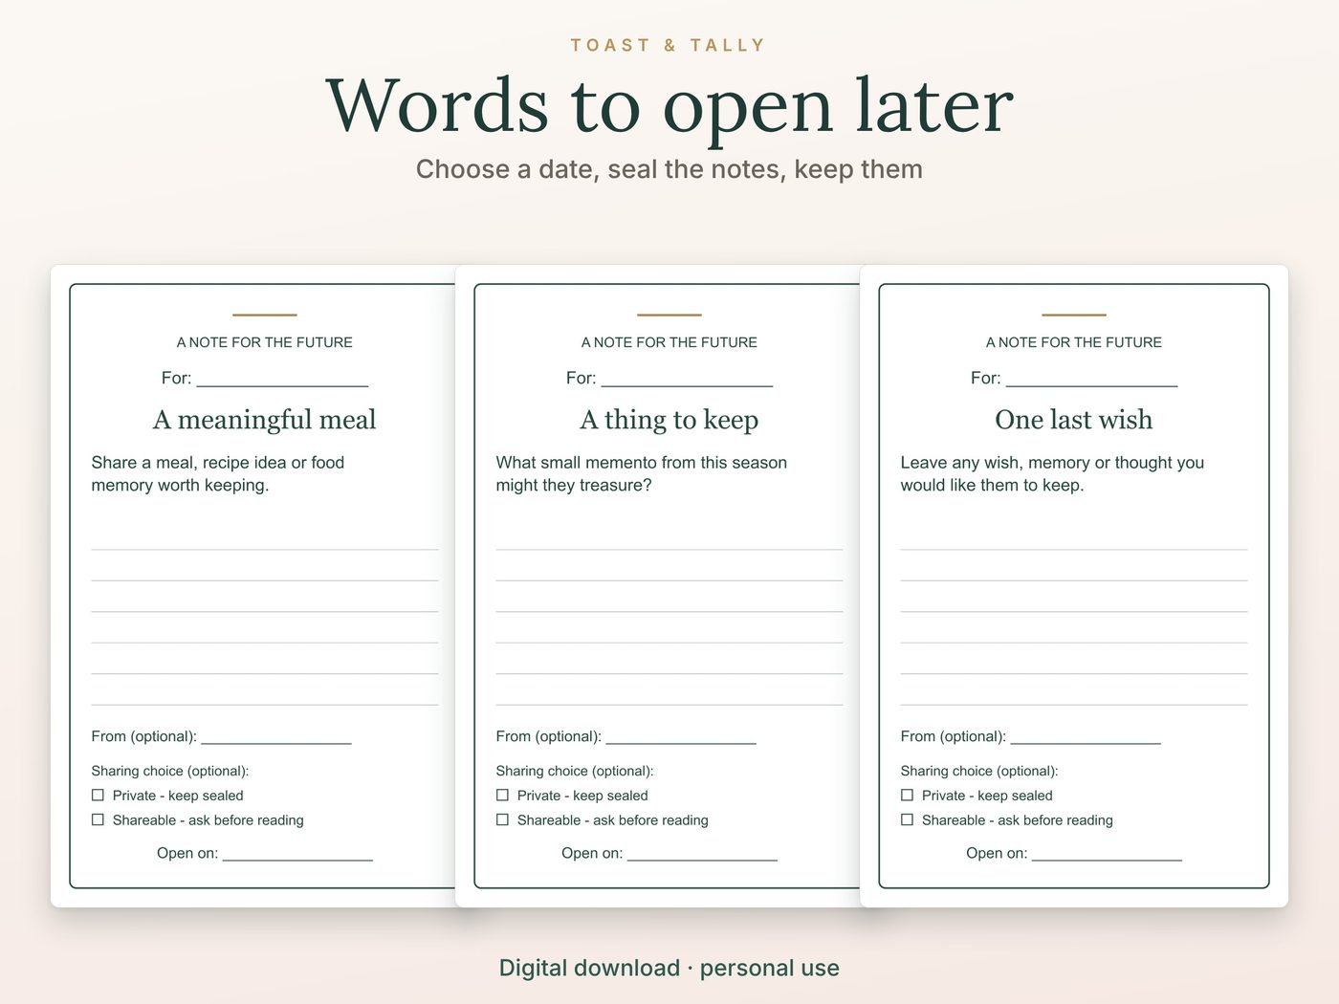Viewport: 1339px width, 1004px height.
Task: Click 'From (optional)' line on One last wish card
Action: click(1086, 739)
